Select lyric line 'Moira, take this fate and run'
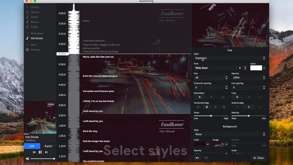Screen dimensions: 293x165 click(x=98, y=57)
